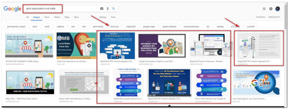Image resolution: width=289 pixels, height=109 pixels.
Task: Click the microphone voice search icon
Action: (x=108, y=9)
